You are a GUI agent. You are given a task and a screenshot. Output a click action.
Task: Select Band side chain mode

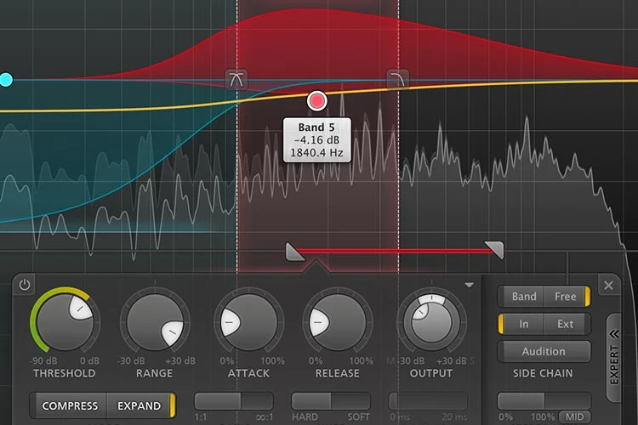(x=524, y=296)
